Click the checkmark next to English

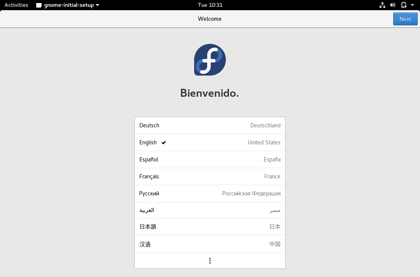pos(163,142)
